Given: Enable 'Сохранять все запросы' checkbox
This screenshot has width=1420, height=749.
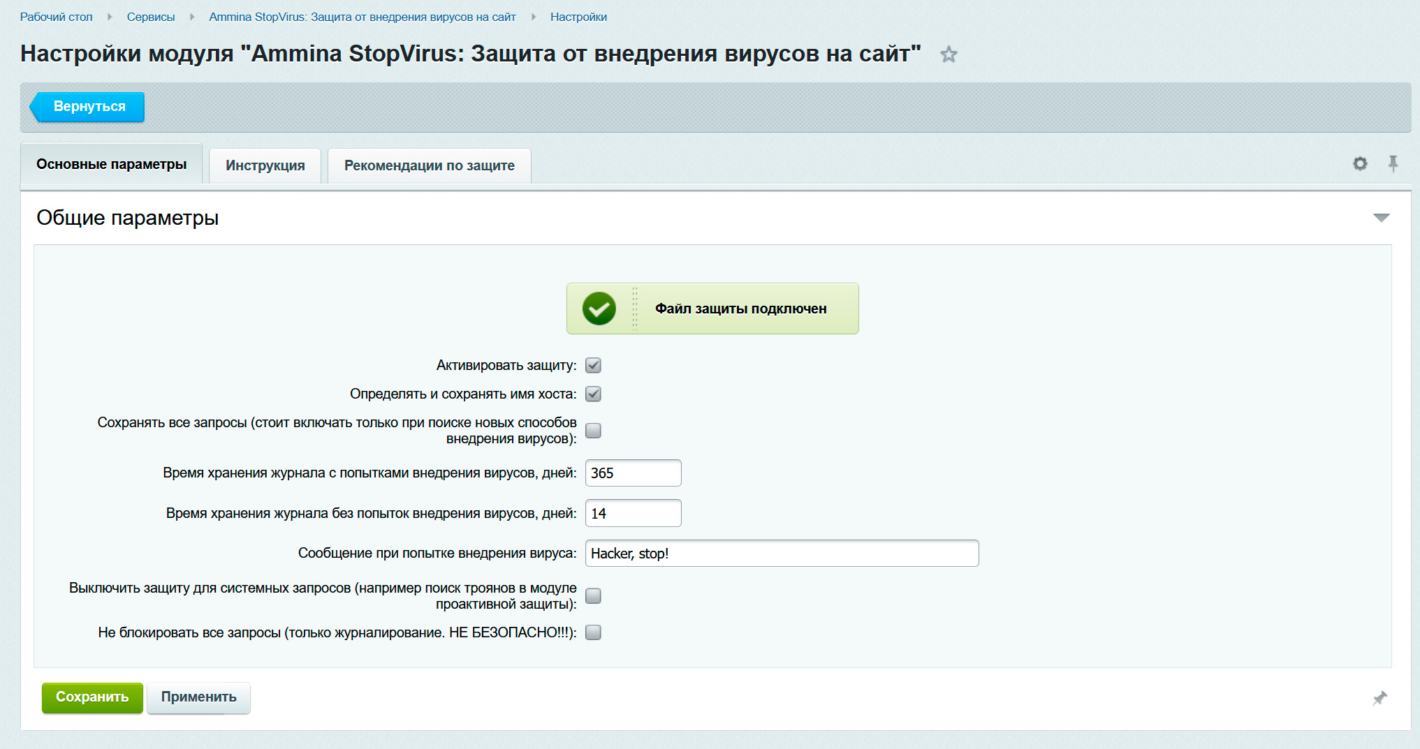Looking at the screenshot, I should click(593, 431).
